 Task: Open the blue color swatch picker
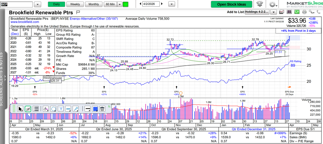click(95, 109)
